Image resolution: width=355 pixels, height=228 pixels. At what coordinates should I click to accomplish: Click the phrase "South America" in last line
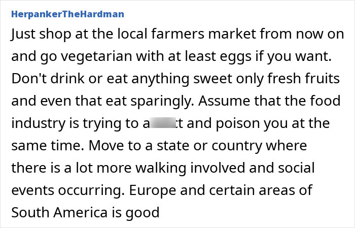pyautogui.click(x=59, y=213)
